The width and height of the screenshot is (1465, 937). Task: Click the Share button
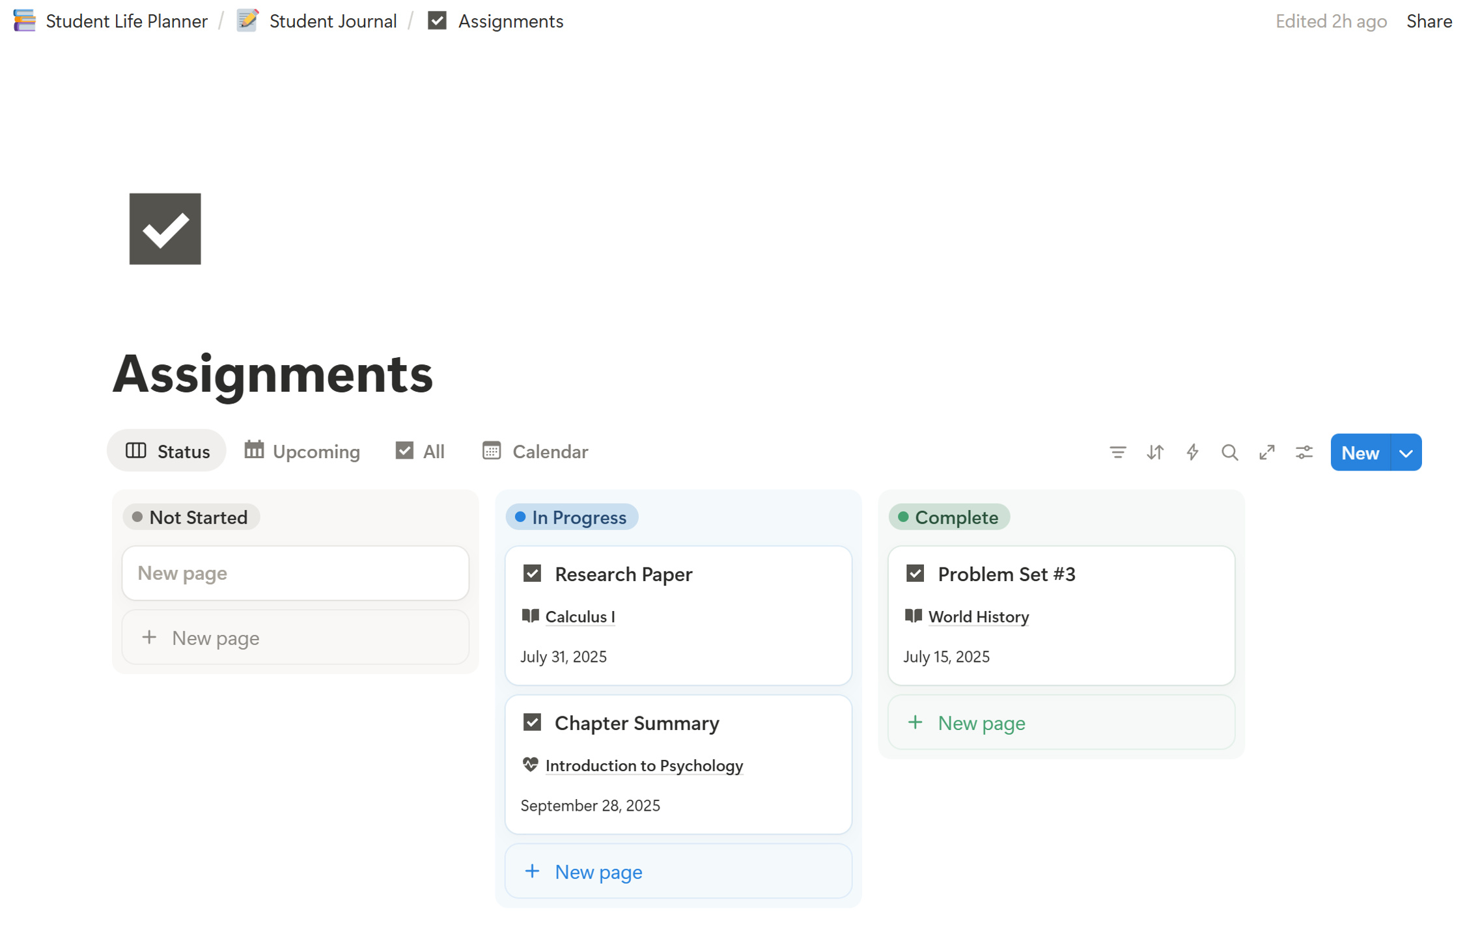[x=1429, y=21]
